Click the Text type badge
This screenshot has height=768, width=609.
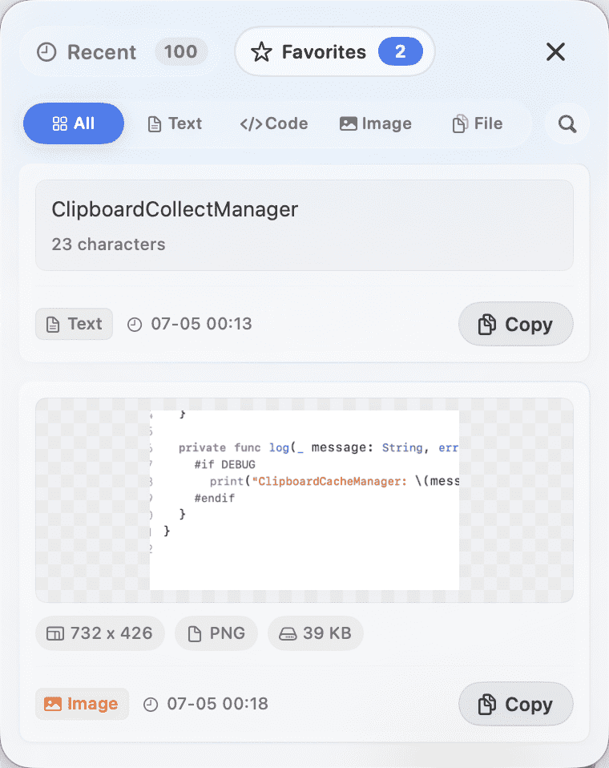[74, 324]
